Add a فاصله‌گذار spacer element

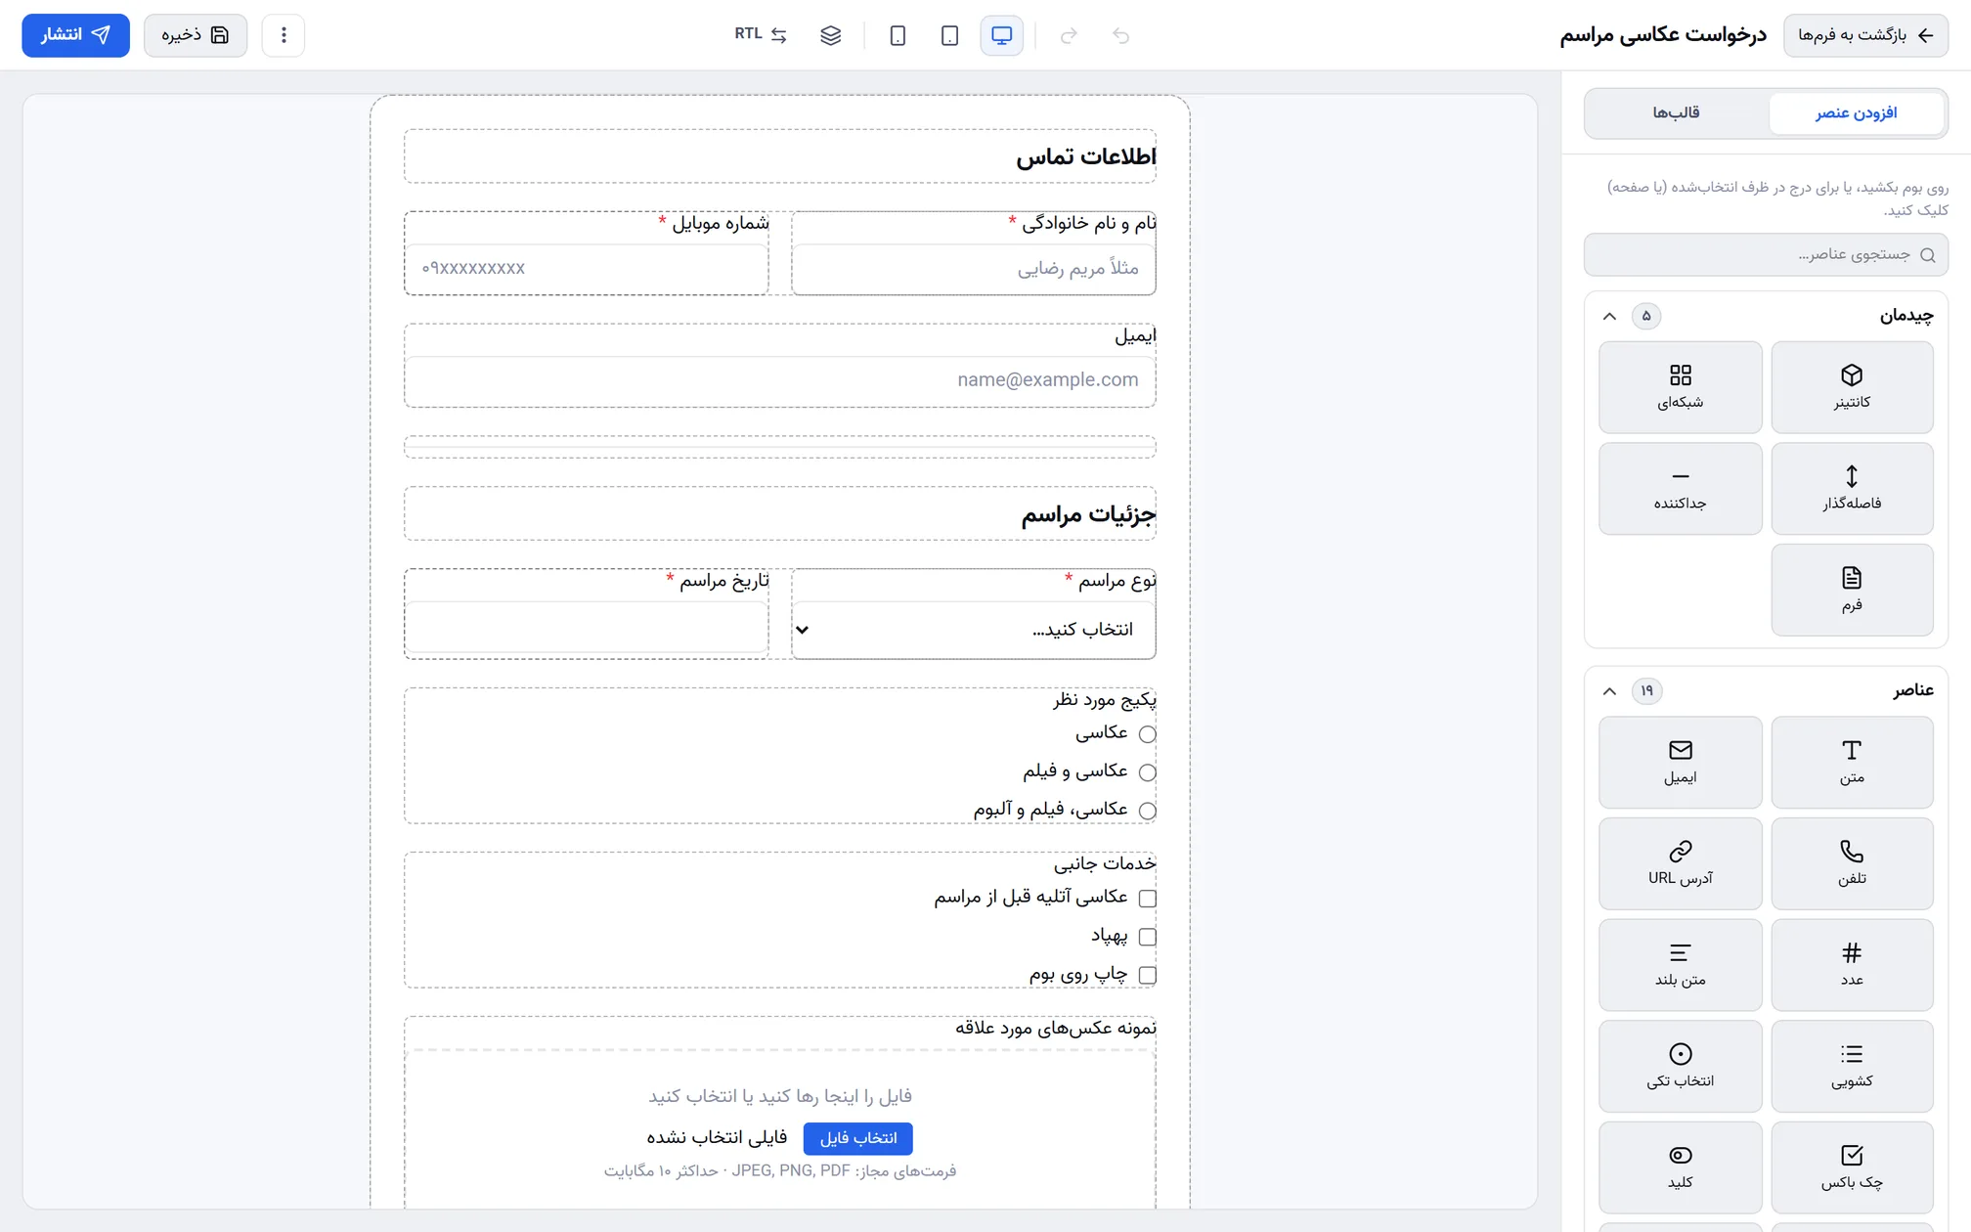click(1852, 488)
